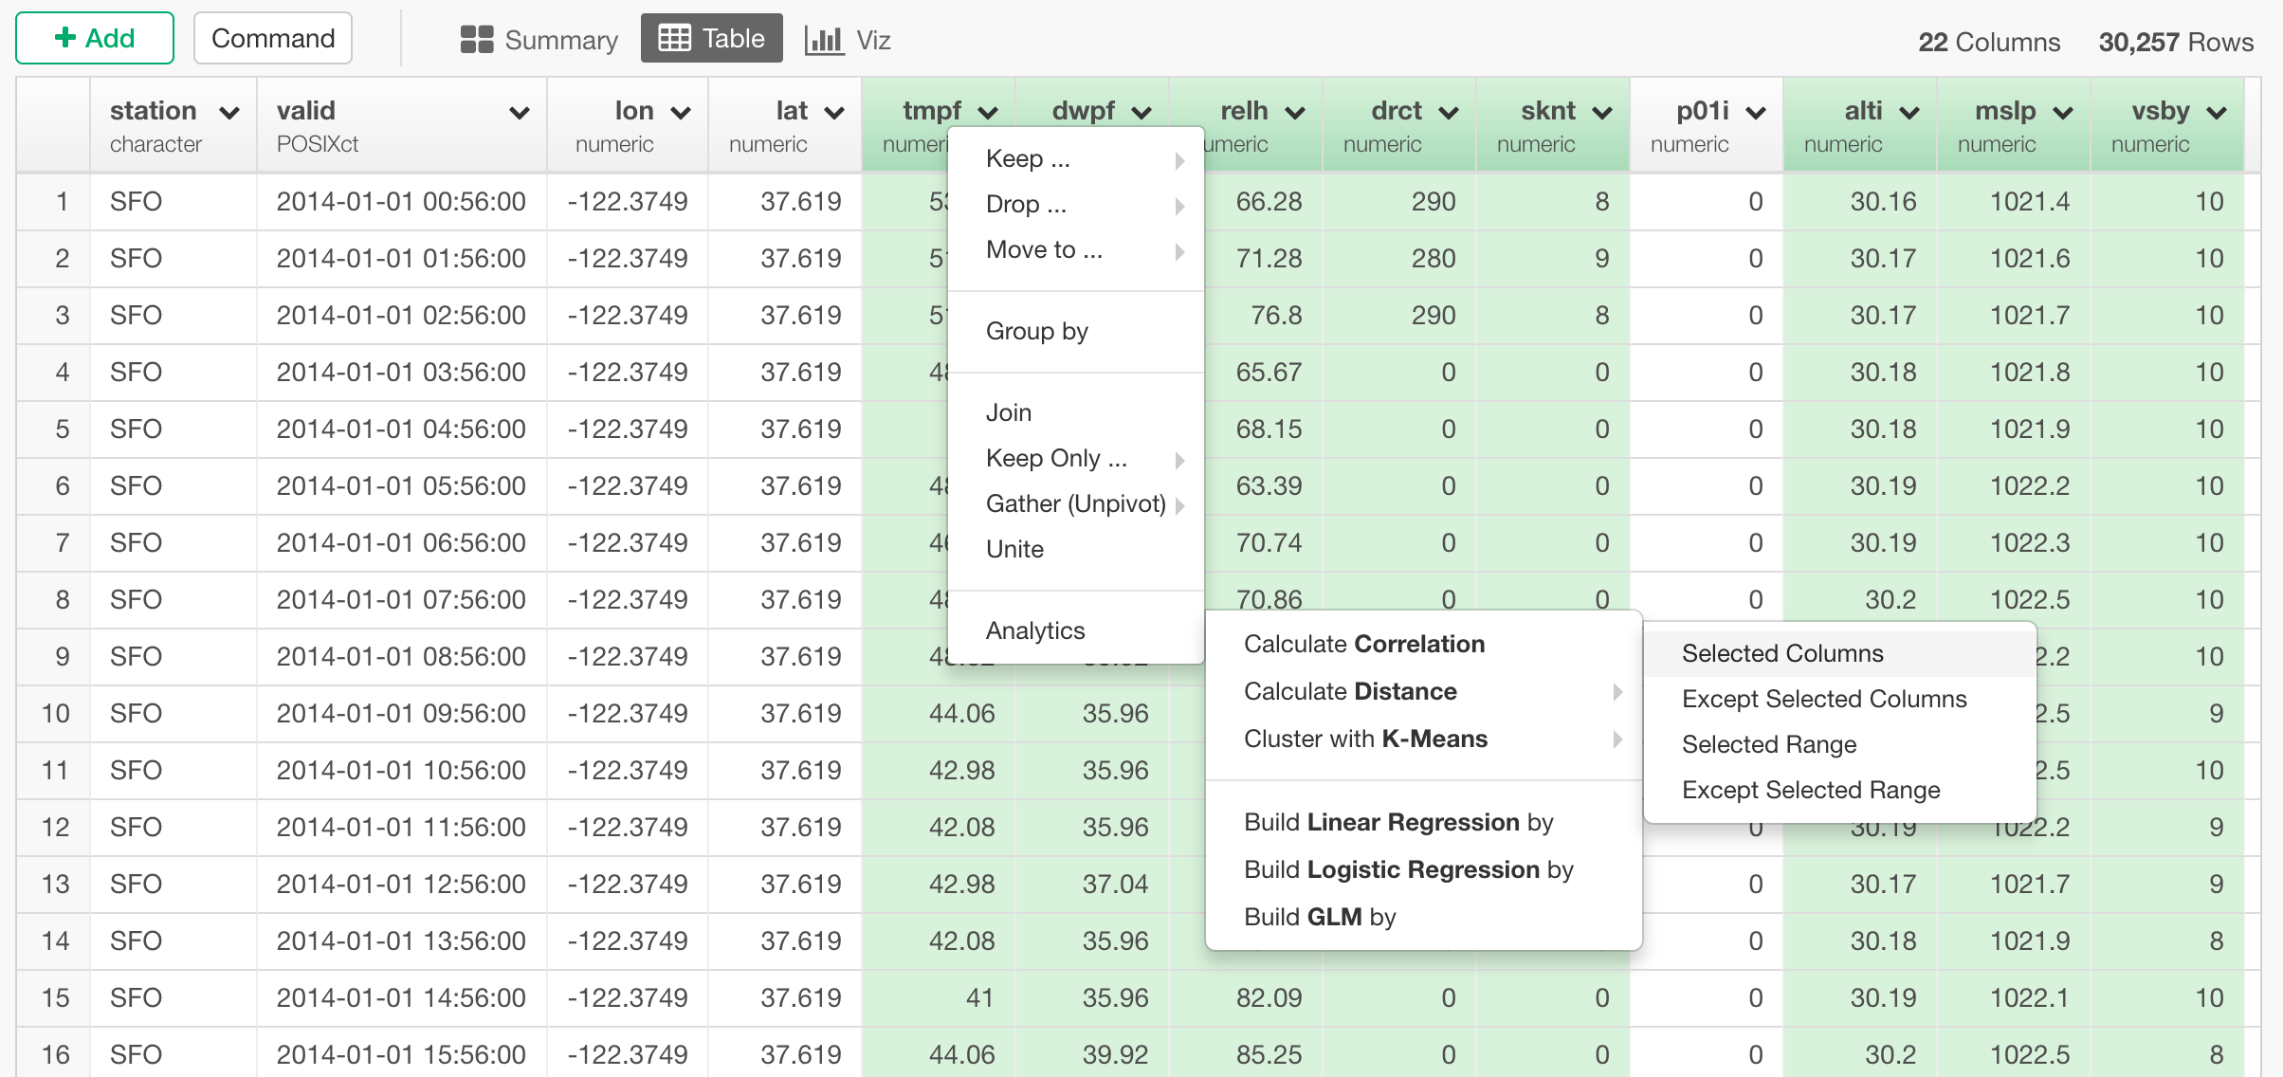This screenshot has height=1077, width=2283.
Task: Choose Except Selected Range
Action: 1810,790
